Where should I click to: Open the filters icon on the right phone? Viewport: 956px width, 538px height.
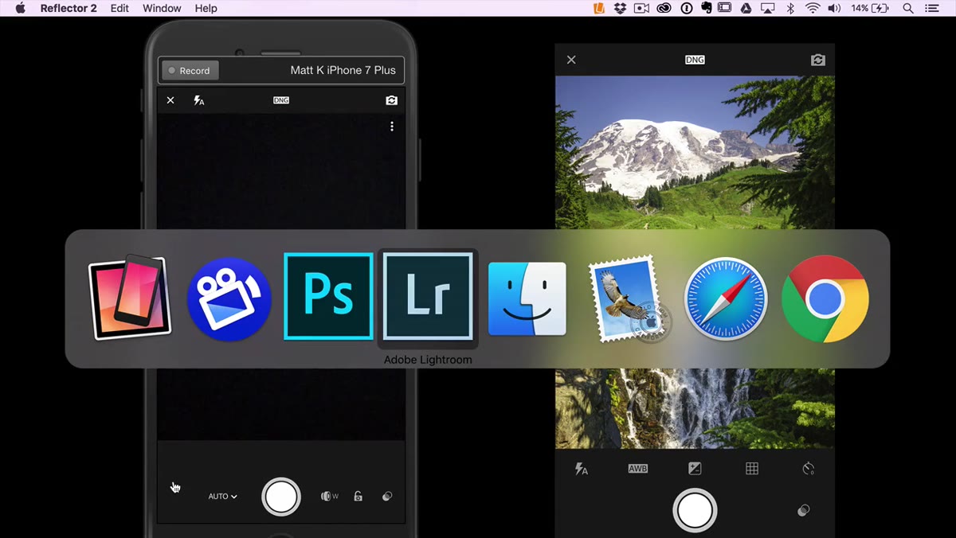click(x=804, y=510)
